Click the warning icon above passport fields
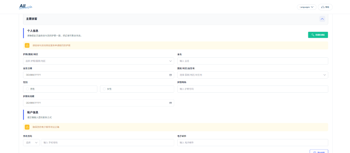The height and width of the screenshot is (153, 350). coord(27,45)
